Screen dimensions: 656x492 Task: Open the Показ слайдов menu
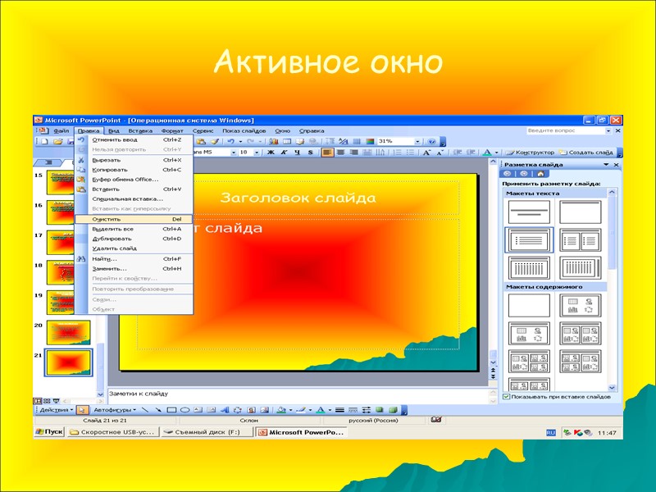244,130
